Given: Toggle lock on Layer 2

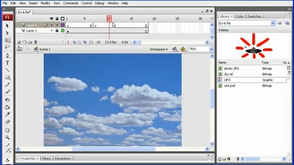Looking at the screenshot, I should point(57,25).
